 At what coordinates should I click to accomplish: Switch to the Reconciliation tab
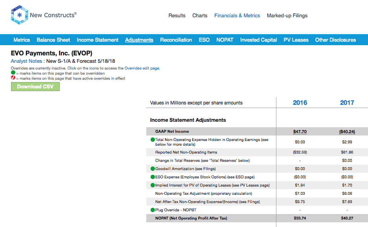tap(176, 40)
